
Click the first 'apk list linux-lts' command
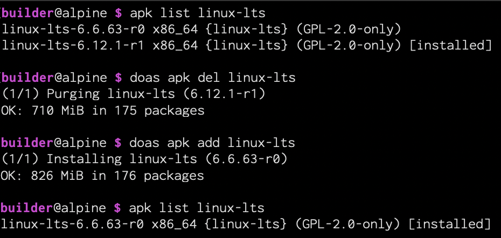tap(198, 13)
